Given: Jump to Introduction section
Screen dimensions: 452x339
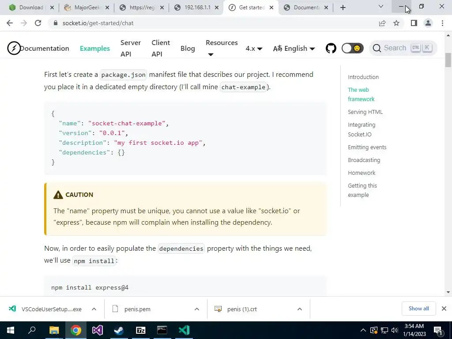Looking at the screenshot, I should 363,77.
